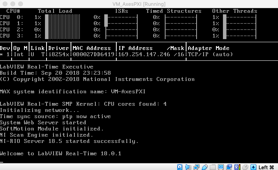The width and height of the screenshot is (278, 170).
Task: Click the Left ⌘ host key label
Action: [x=266, y=167]
